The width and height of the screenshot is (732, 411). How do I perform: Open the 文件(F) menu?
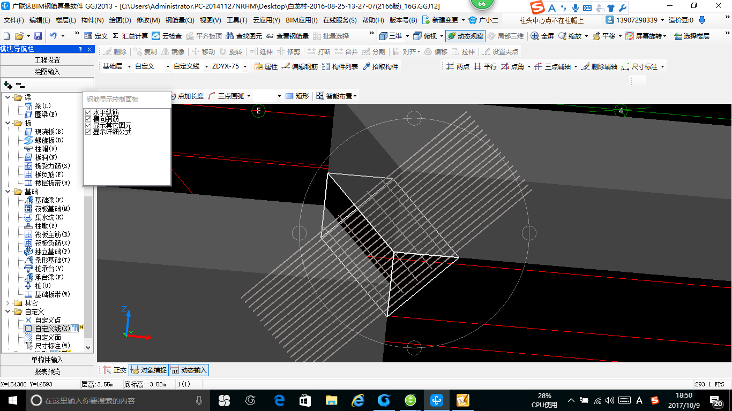point(14,20)
